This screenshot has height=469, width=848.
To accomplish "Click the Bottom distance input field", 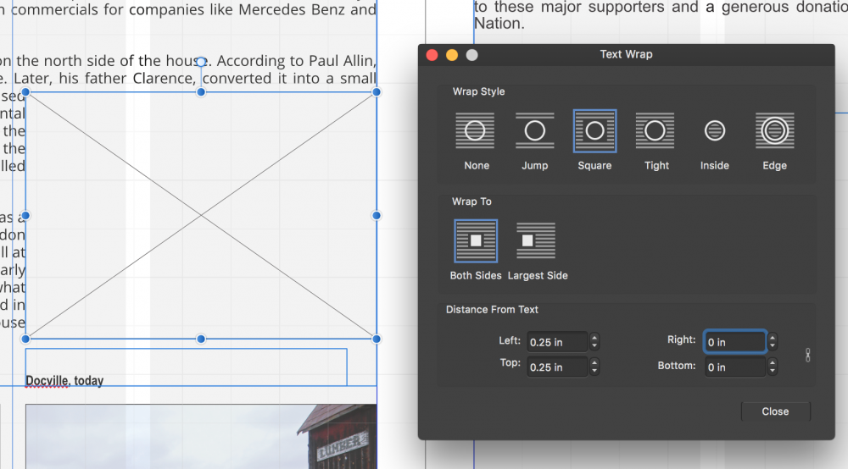I will pyautogui.click(x=734, y=367).
